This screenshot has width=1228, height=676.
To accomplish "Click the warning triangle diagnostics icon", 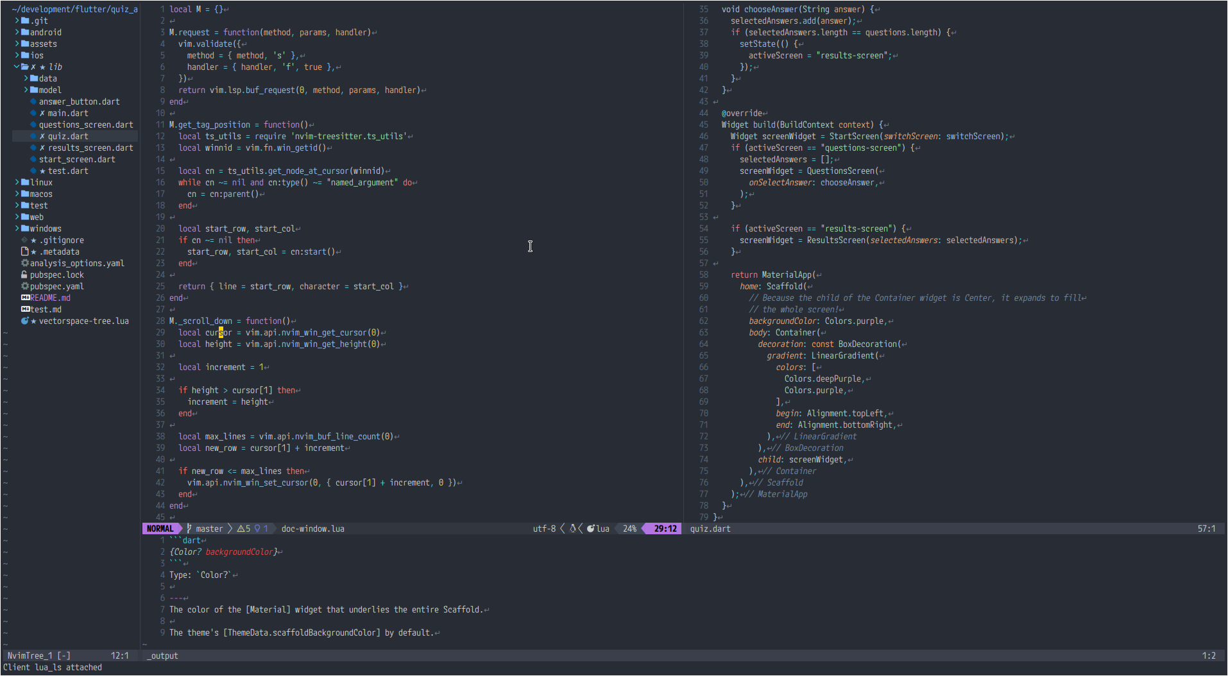I will point(241,528).
